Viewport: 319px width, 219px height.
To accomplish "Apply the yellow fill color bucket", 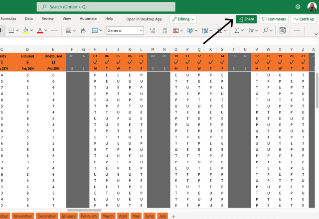I will 25,30.
